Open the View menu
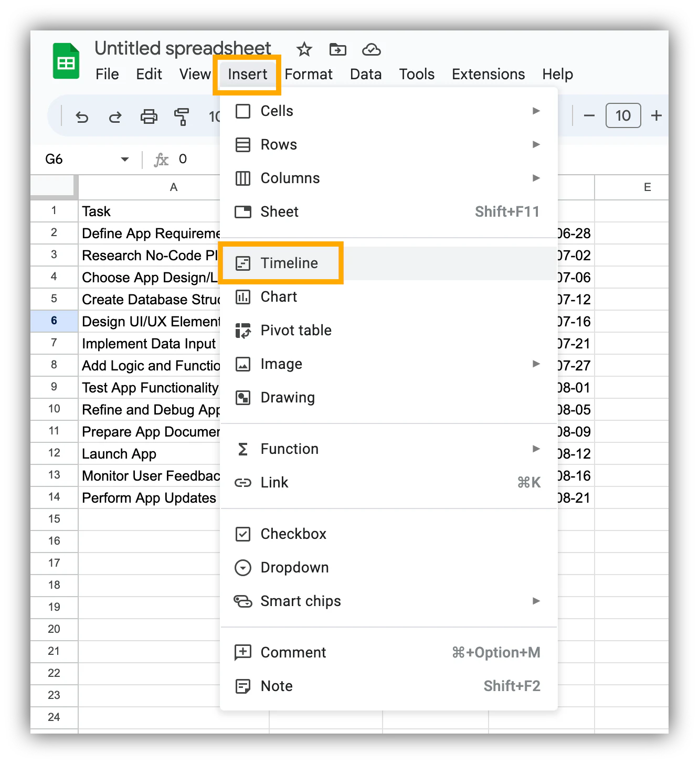 tap(195, 75)
